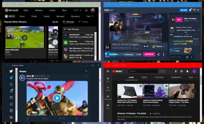Reply to the Mixer tweet
The image size is (204, 124).
point(28,118)
